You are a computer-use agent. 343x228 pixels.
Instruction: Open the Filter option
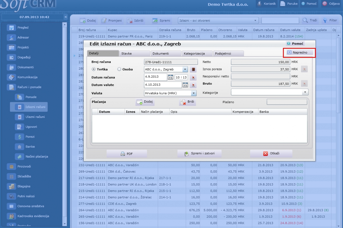tap(330, 21)
